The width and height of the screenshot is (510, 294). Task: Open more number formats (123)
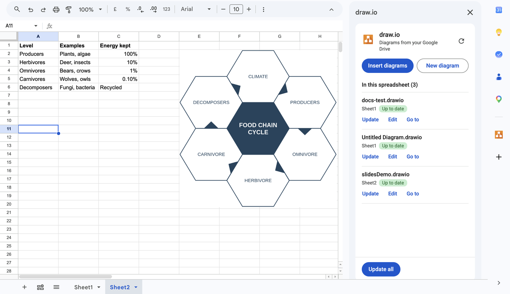click(x=167, y=9)
